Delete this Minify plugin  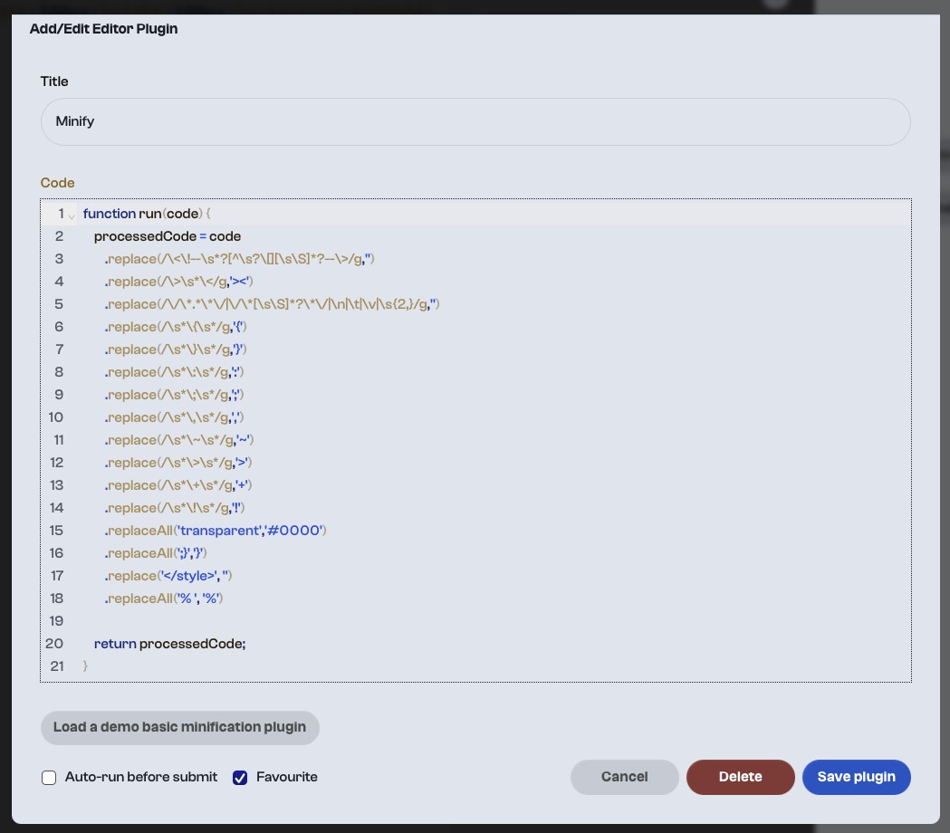pyautogui.click(x=741, y=777)
